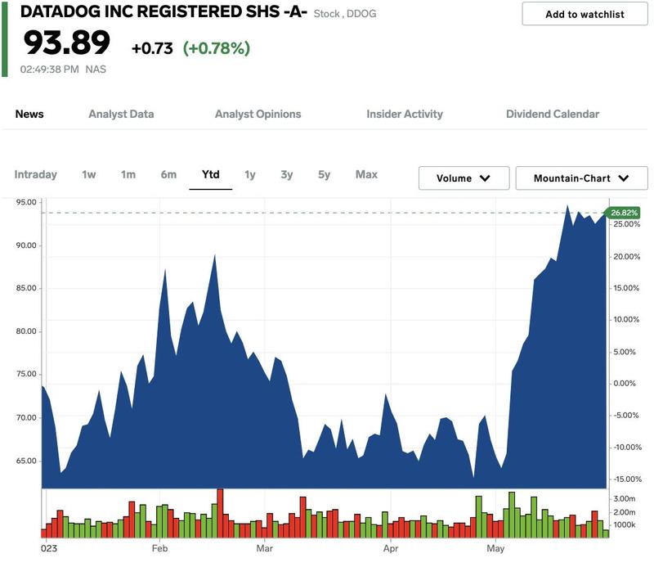Click the 02:49:38 PM timestamp
This screenshot has height=567, width=654.
pyautogui.click(x=50, y=70)
